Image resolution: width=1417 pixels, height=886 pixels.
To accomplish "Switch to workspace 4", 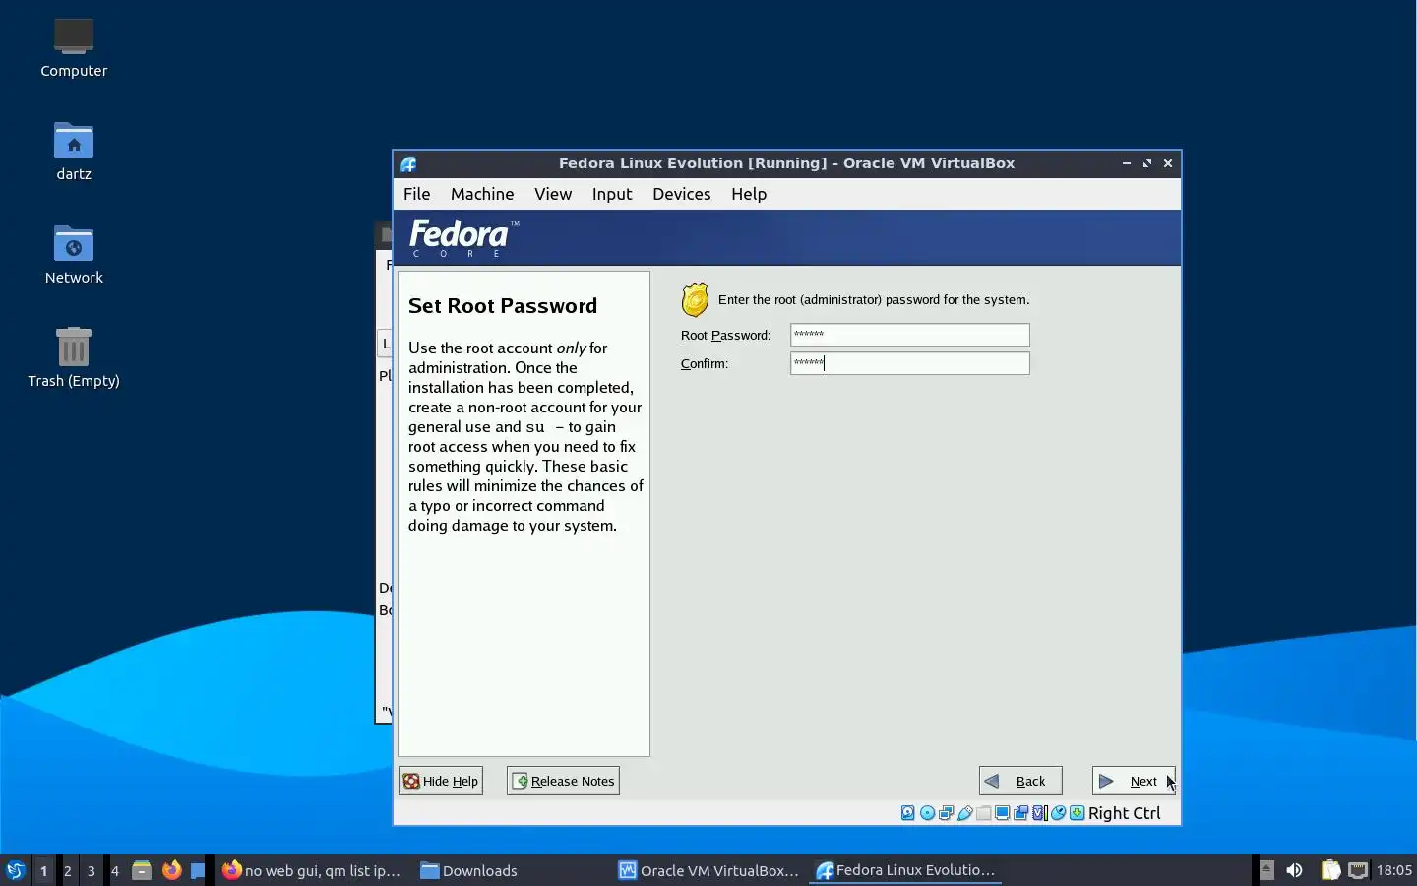I will pyautogui.click(x=115, y=870).
